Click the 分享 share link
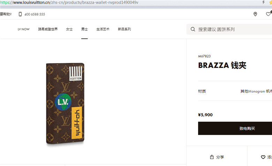Screen dimensions: 272x166 tap(220, 157)
